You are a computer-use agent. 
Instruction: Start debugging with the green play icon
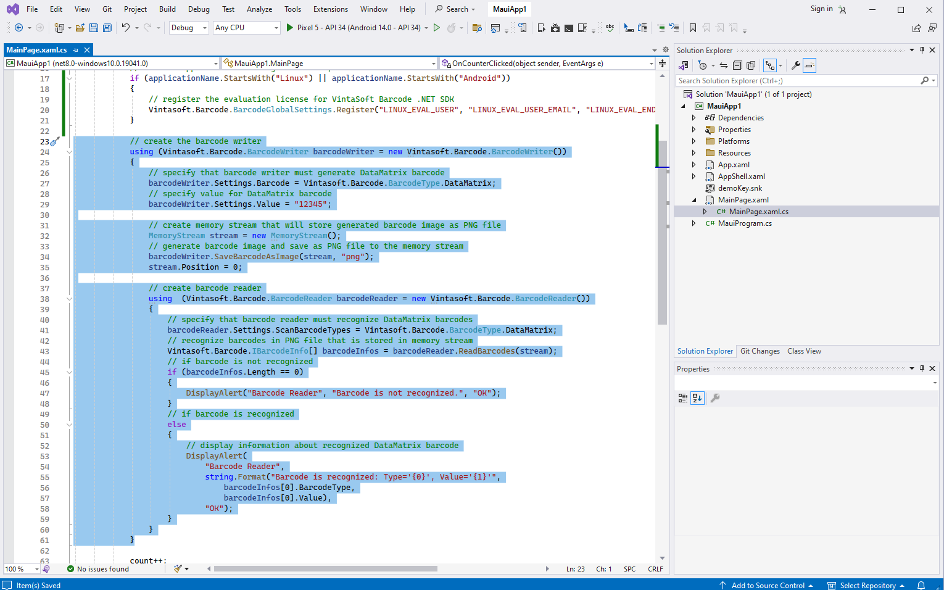289,28
